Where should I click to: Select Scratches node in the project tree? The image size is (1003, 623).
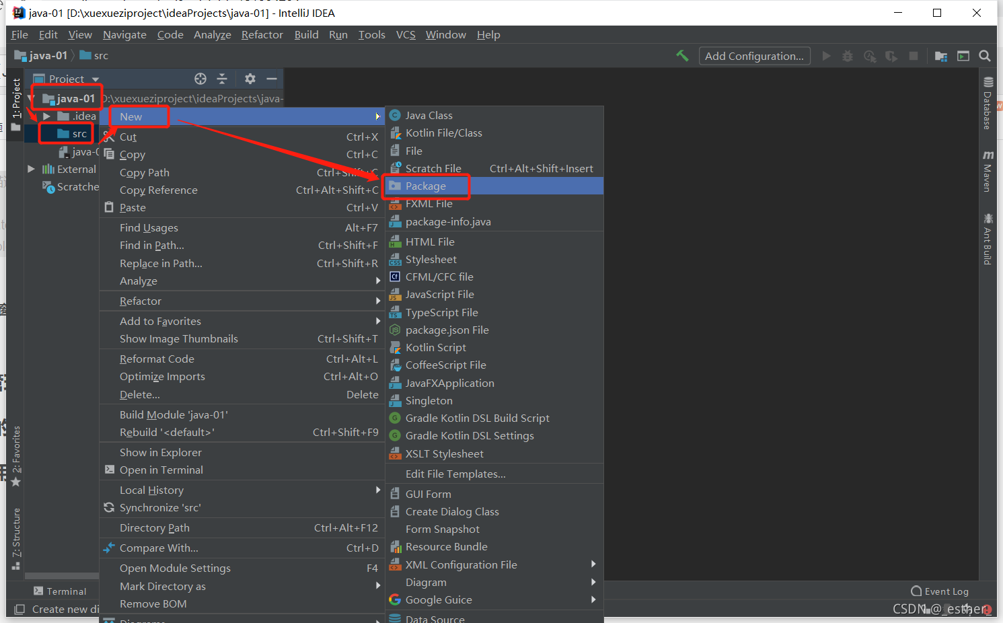(71, 186)
